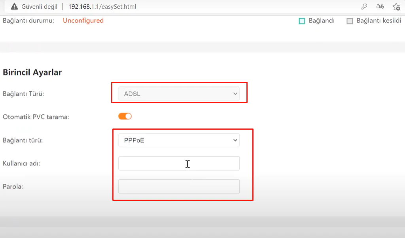Open the saved passwords key icon

coord(364,6)
